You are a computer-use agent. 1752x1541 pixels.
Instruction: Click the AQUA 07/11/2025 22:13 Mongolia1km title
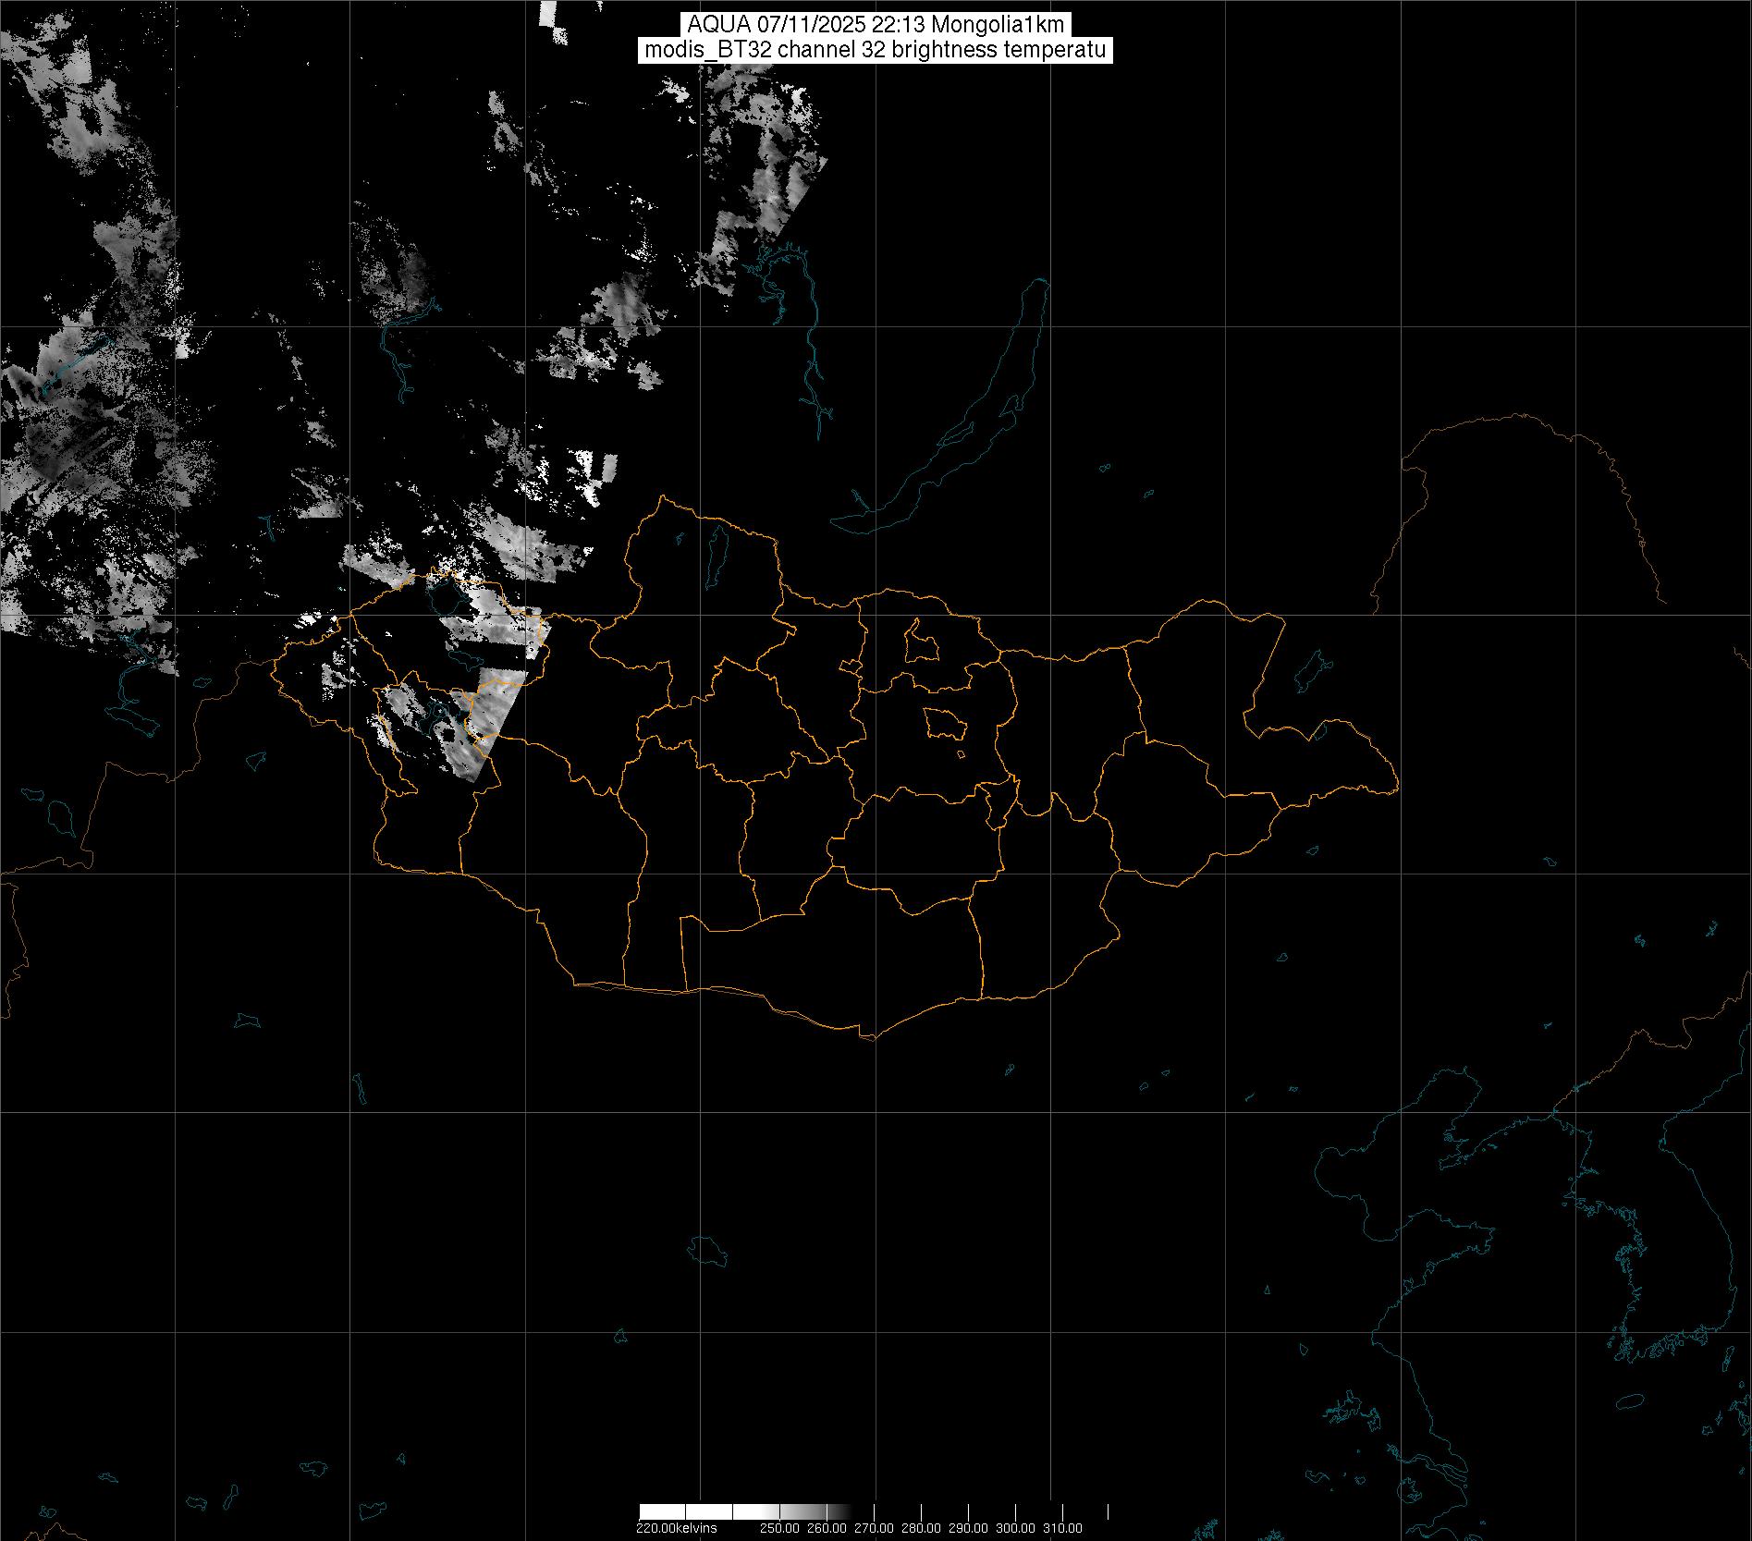point(876,25)
